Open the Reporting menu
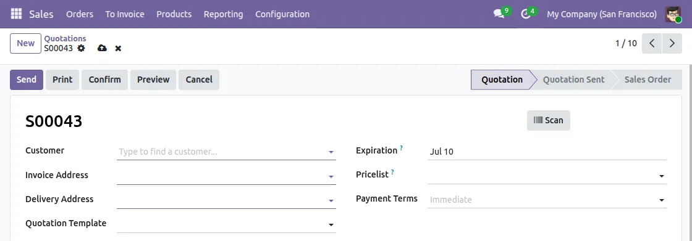Screen dimensions: 692x241 coord(223,14)
